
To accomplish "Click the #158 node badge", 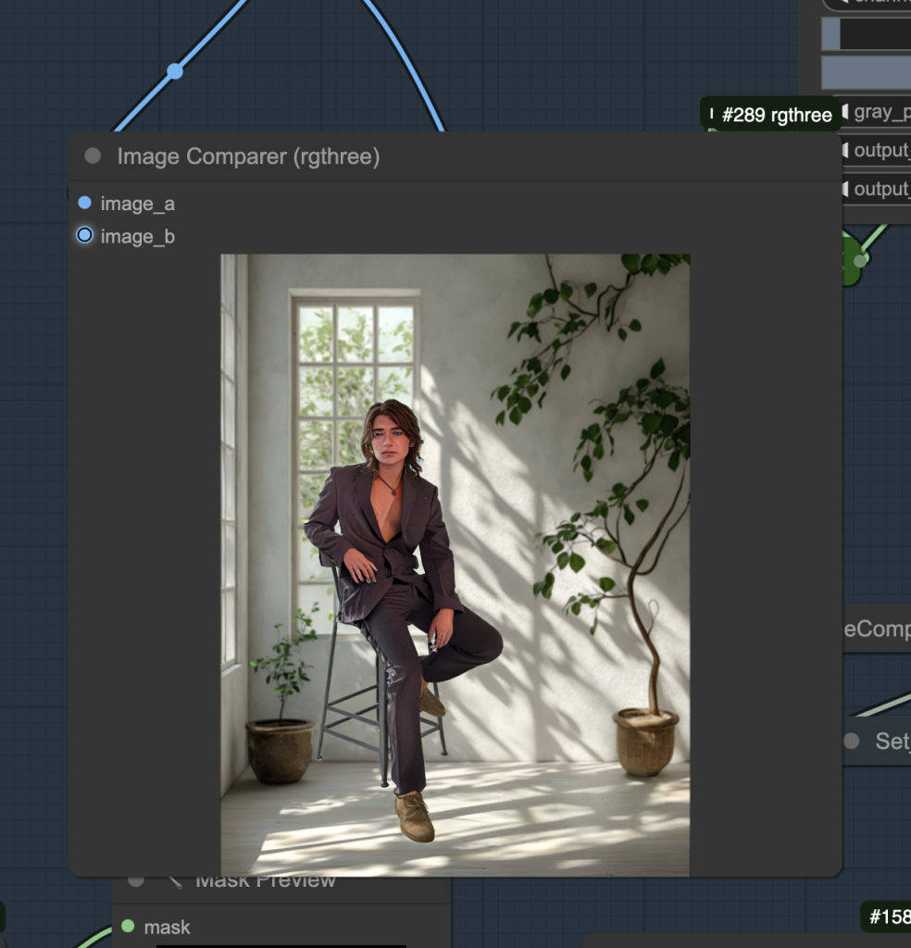I will tap(889, 917).
